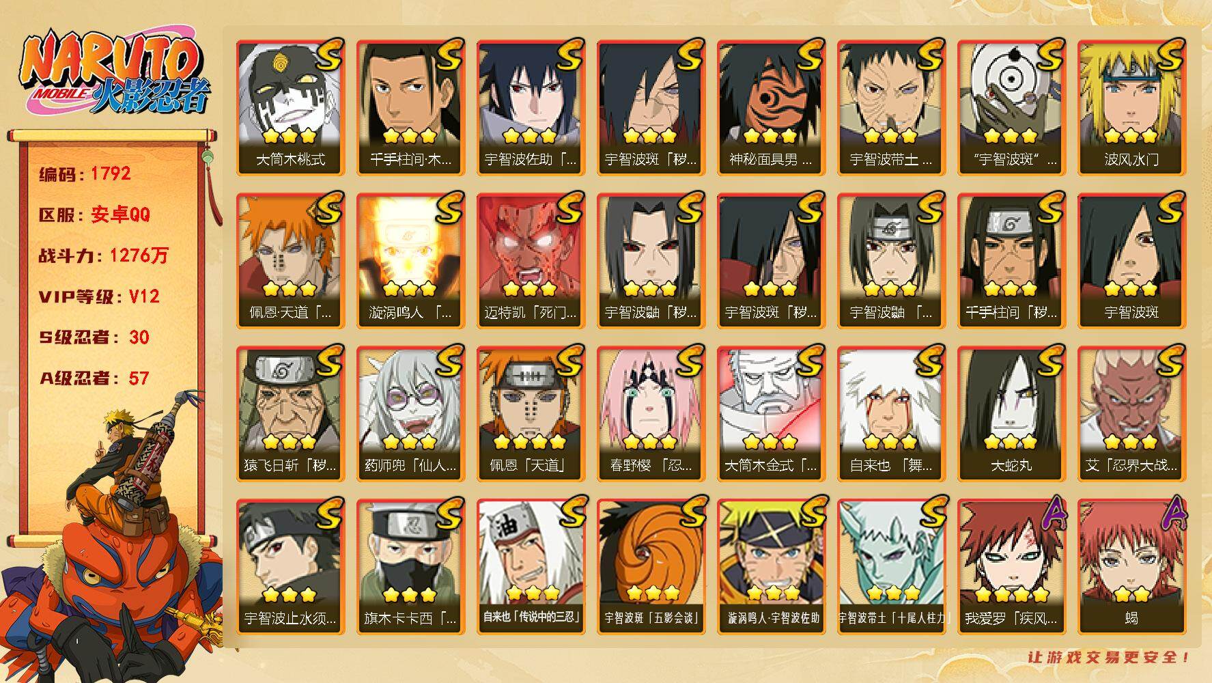Select the 自来也「传说中的三忍」card
The image size is (1212, 683).
531,566
